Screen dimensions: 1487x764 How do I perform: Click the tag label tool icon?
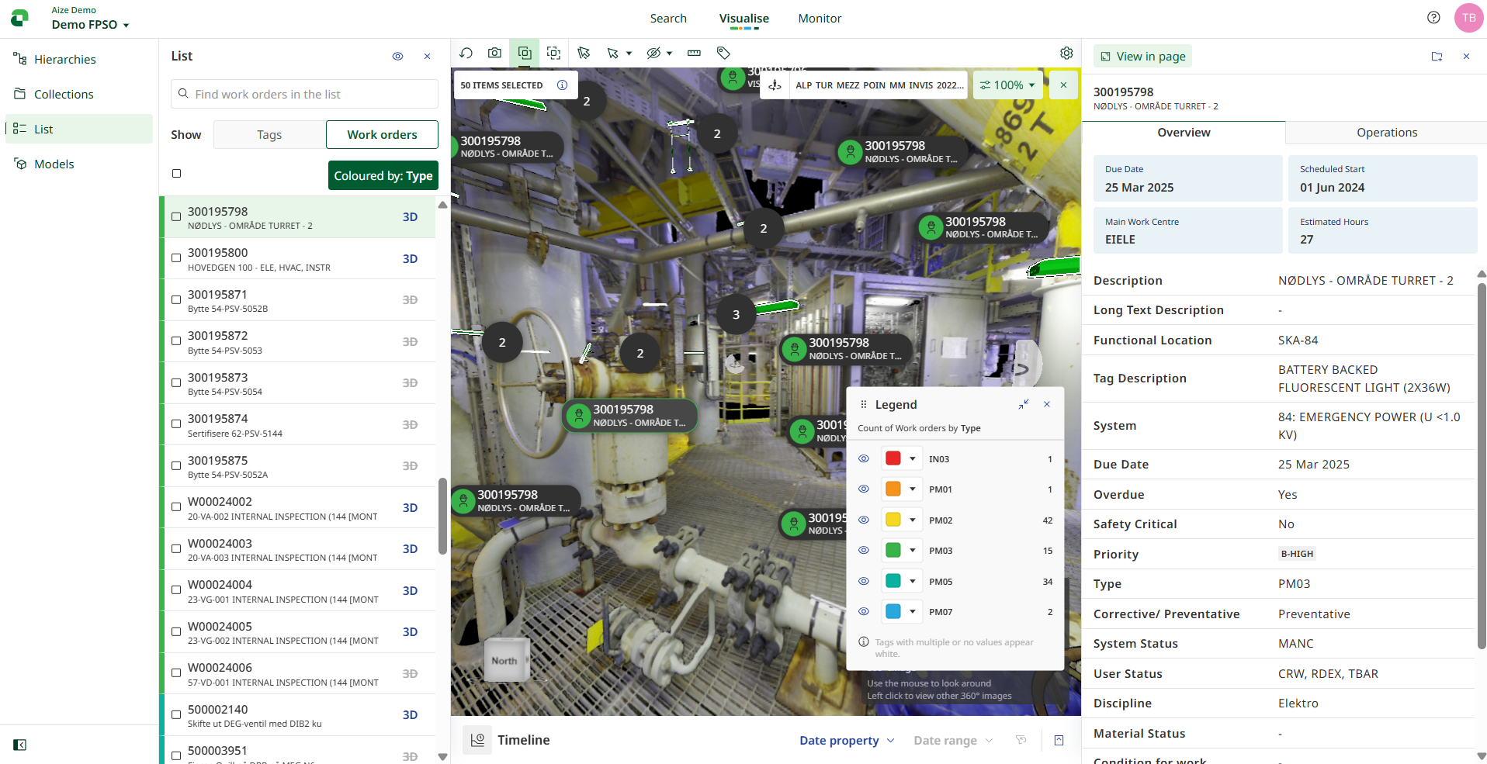(723, 53)
